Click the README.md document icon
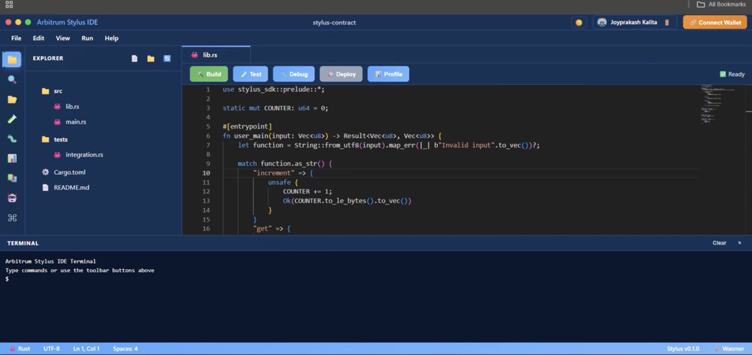This screenshot has width=752, height=355. [x=46, y=188]
